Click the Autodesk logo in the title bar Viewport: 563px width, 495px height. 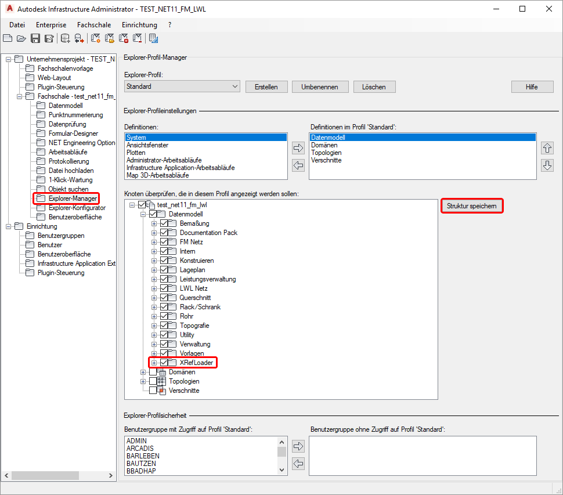click(x=9, y=9)
